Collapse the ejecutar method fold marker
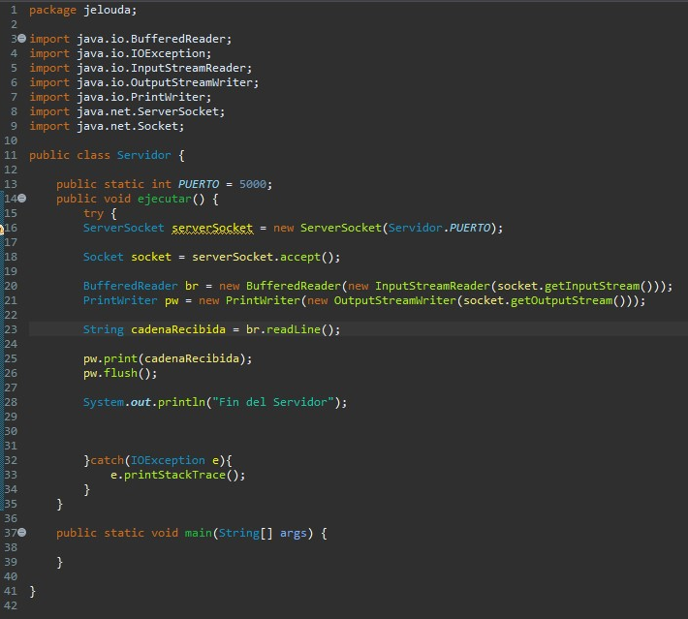Viewport: 688px width, 619px height. pos(22,199)
